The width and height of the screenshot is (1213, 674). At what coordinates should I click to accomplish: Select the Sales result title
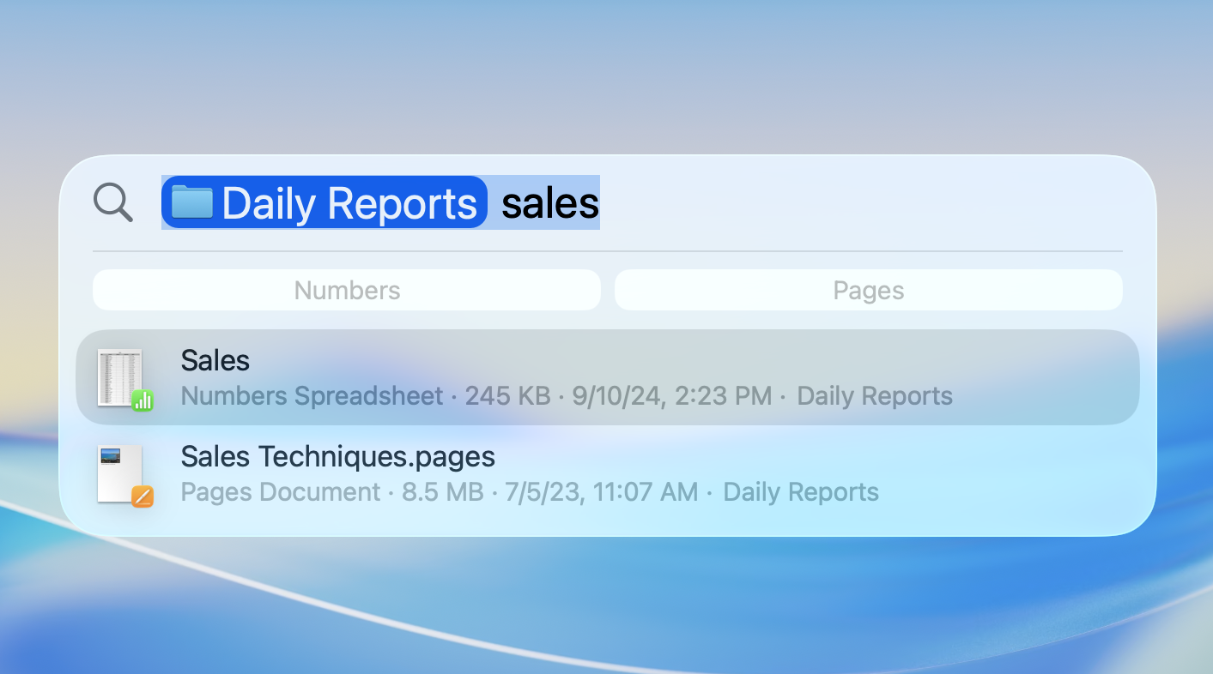click(215, 361)
